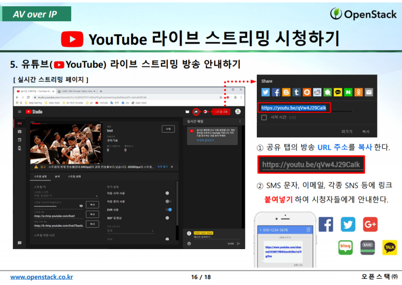The width and height of the screenshot is (402, 285).
Task: Open the deep learning bookmark folder
Action: click(x=33, y=103)
